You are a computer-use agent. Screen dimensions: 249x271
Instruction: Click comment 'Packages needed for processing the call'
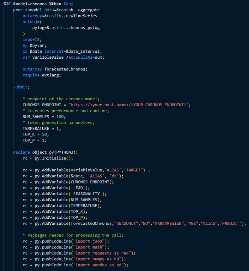(x=73, y=235)
